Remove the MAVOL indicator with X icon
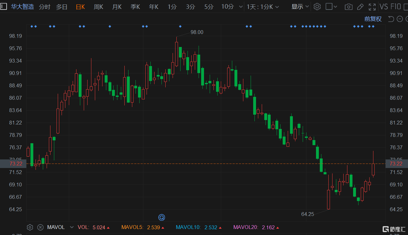 pyautogui.click(x=40, y=227)
